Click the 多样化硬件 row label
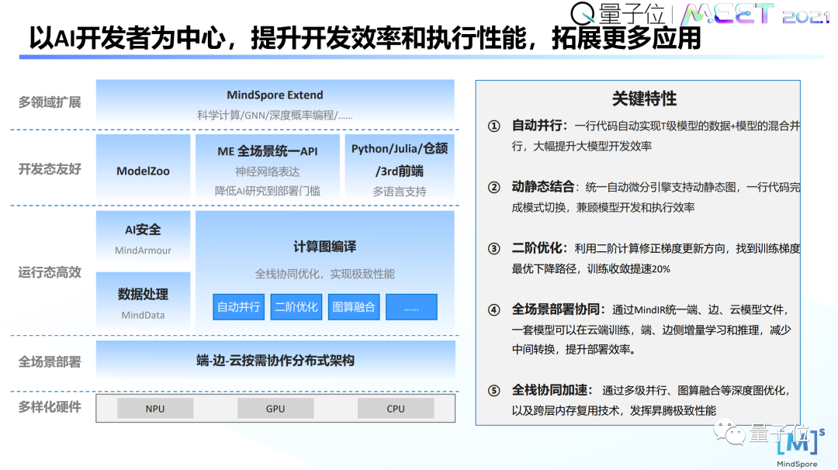Image resolution: width=838 pixels, height=470 pixels. point(50,407)
